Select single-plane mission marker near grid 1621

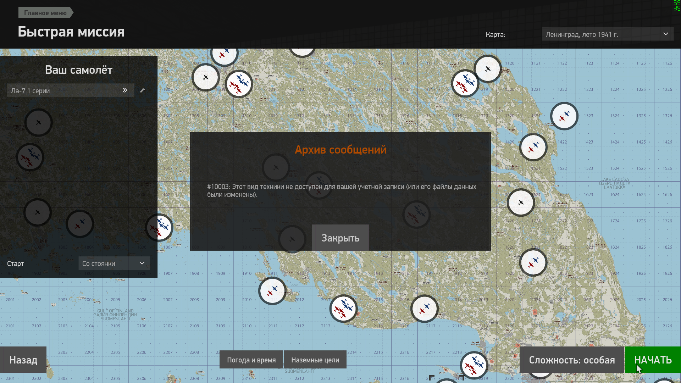(521, 202)
